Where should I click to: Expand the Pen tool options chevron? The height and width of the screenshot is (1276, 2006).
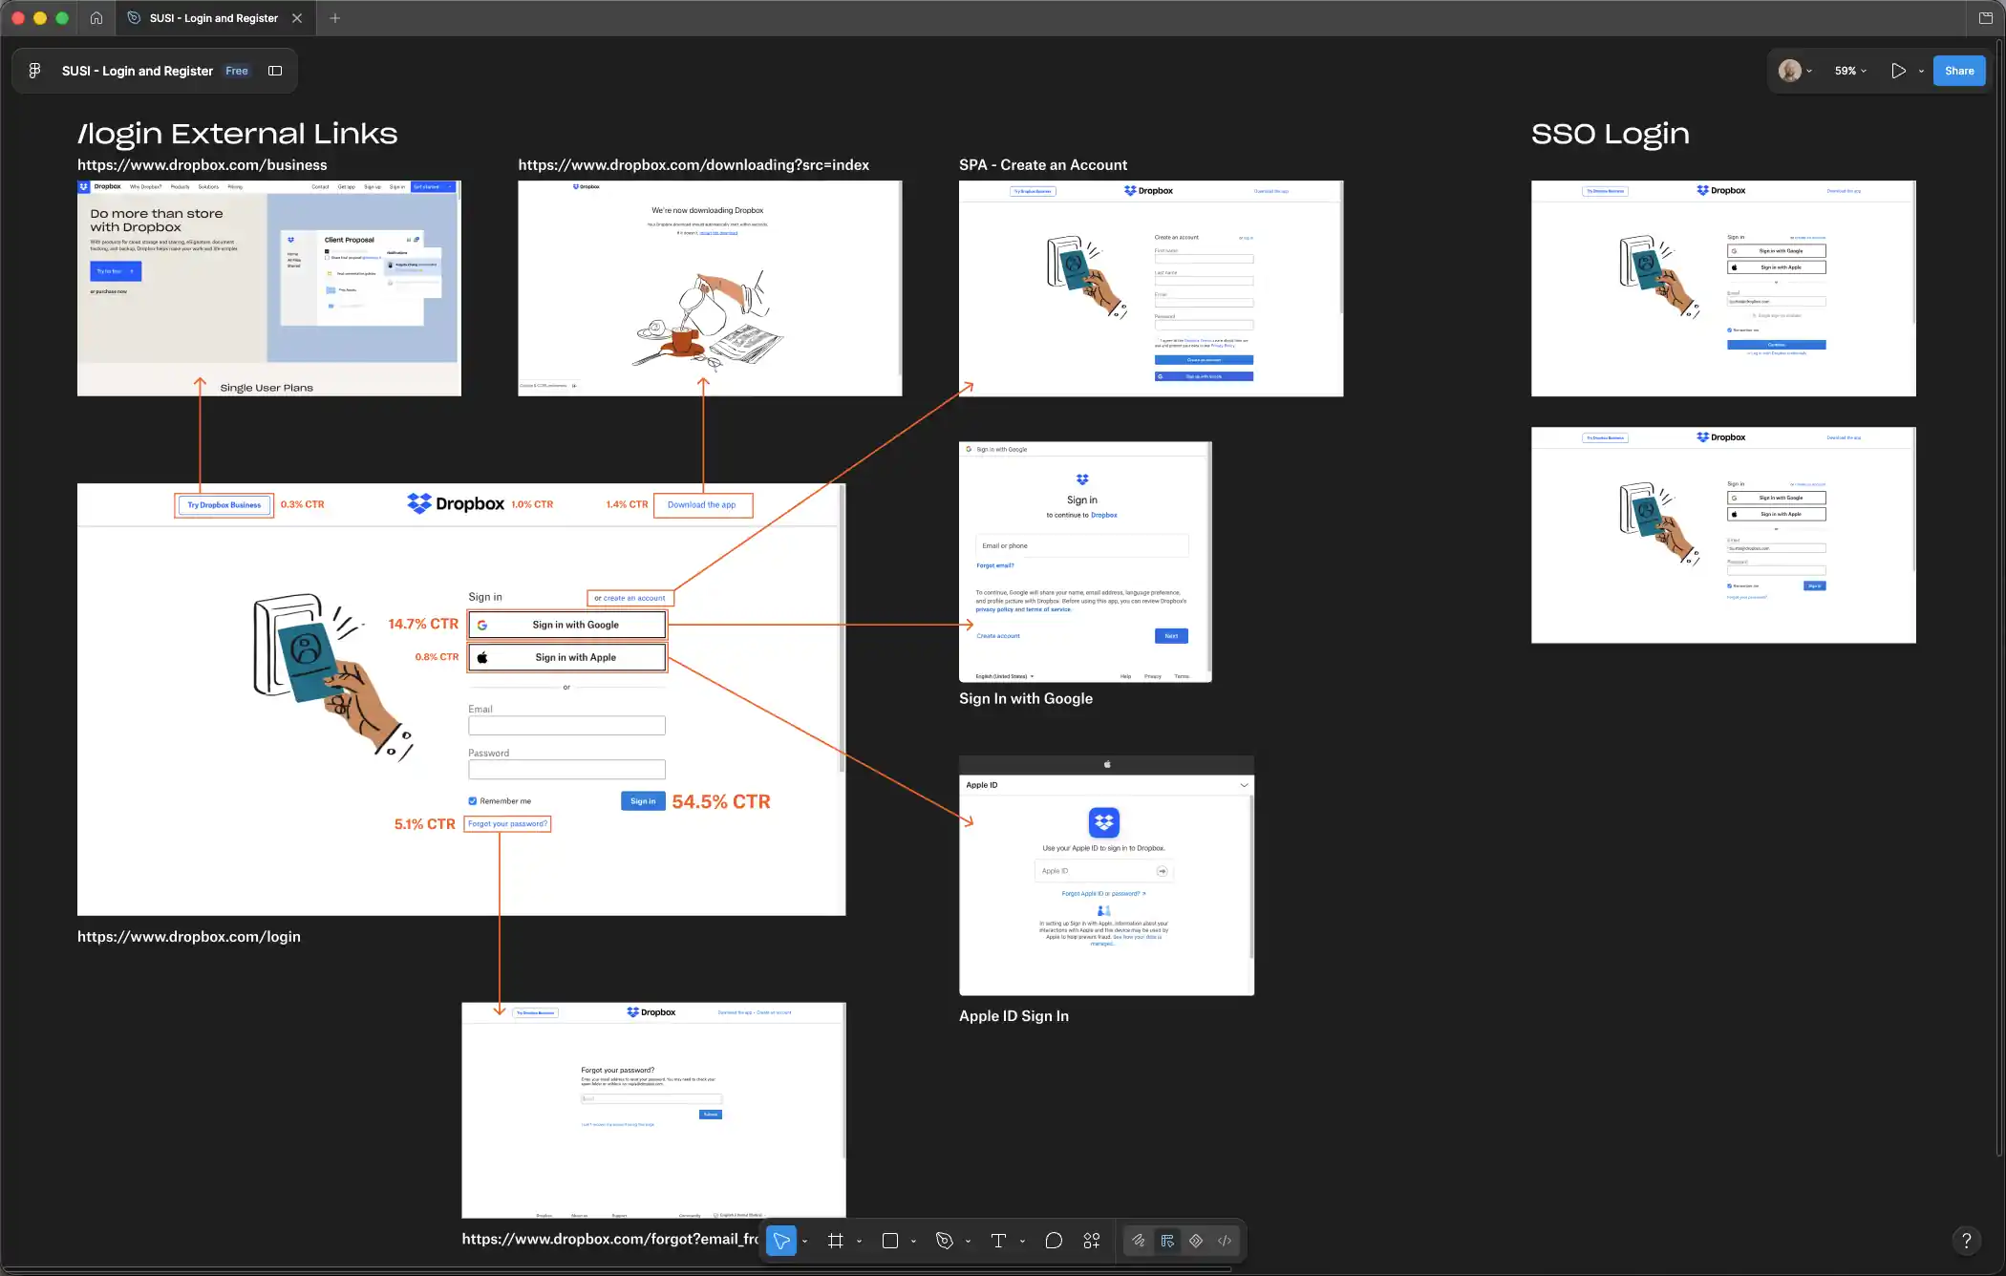(x=968, y=1241)
